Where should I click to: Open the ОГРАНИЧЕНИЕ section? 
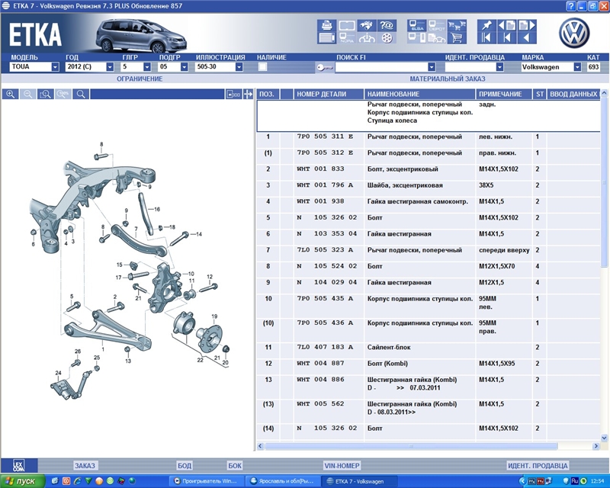tap(140, 79)
